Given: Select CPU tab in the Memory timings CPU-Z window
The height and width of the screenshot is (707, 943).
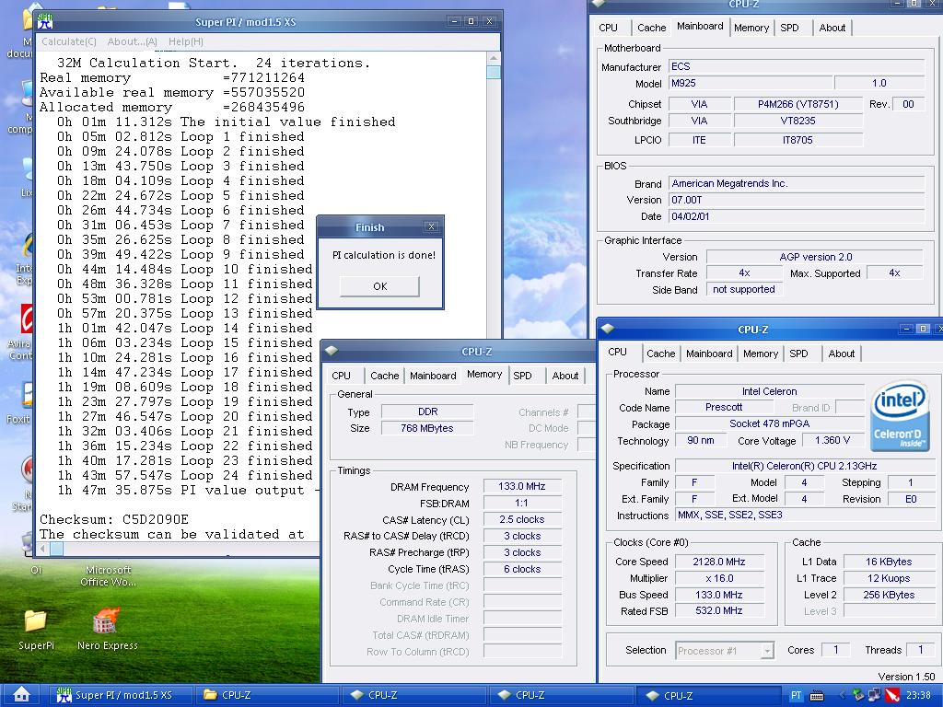Looking at the screenshot, I should [341, 376].
